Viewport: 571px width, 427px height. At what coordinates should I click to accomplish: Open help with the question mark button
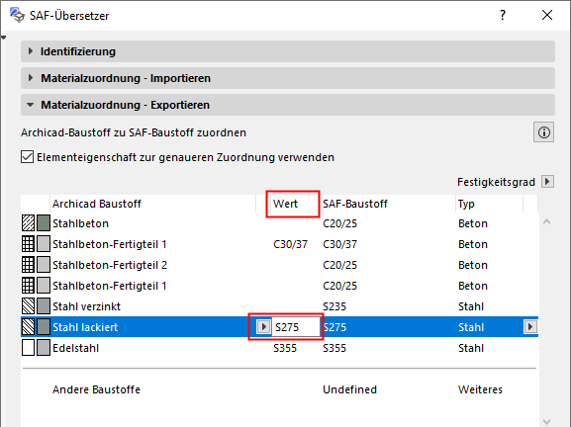coord(503,15)
